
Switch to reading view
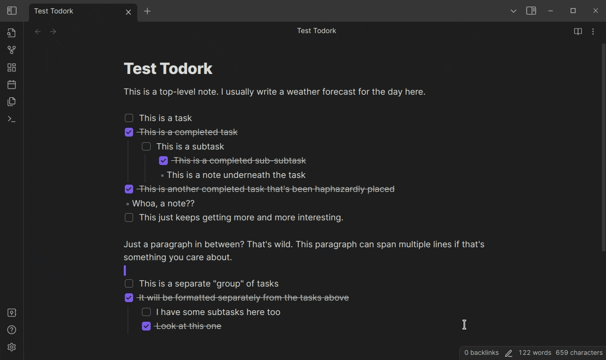(578, 32)
